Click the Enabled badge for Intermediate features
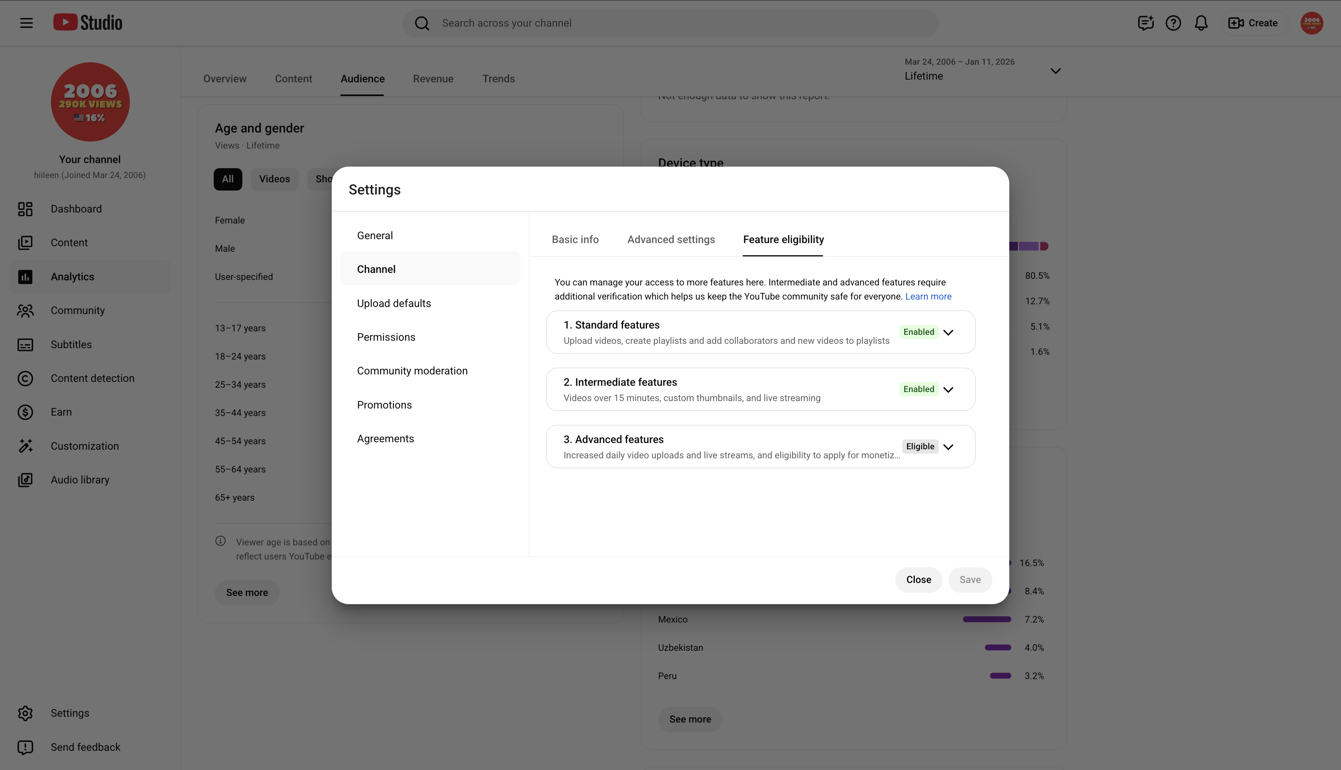Screen dimensions: 1341x770 click(x=919, y=389)
